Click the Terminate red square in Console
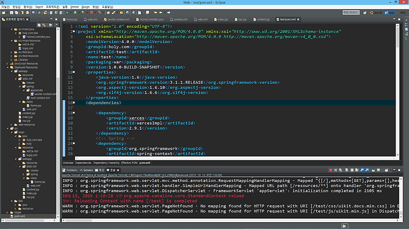The height and width of the screenshot is (229, 409). (331, 170)
